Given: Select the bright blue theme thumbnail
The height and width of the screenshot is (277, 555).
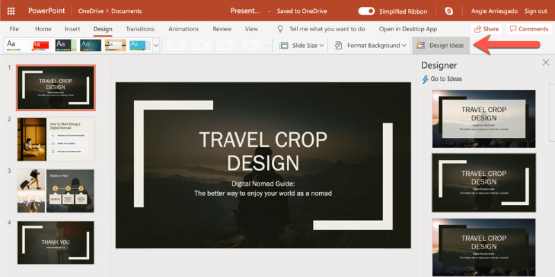Looking at the screenshot, I should pyautogui.click(x=140, y=45).
